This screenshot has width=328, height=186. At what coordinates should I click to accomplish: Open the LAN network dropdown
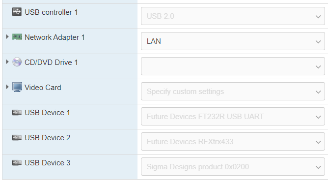(233, 41)
